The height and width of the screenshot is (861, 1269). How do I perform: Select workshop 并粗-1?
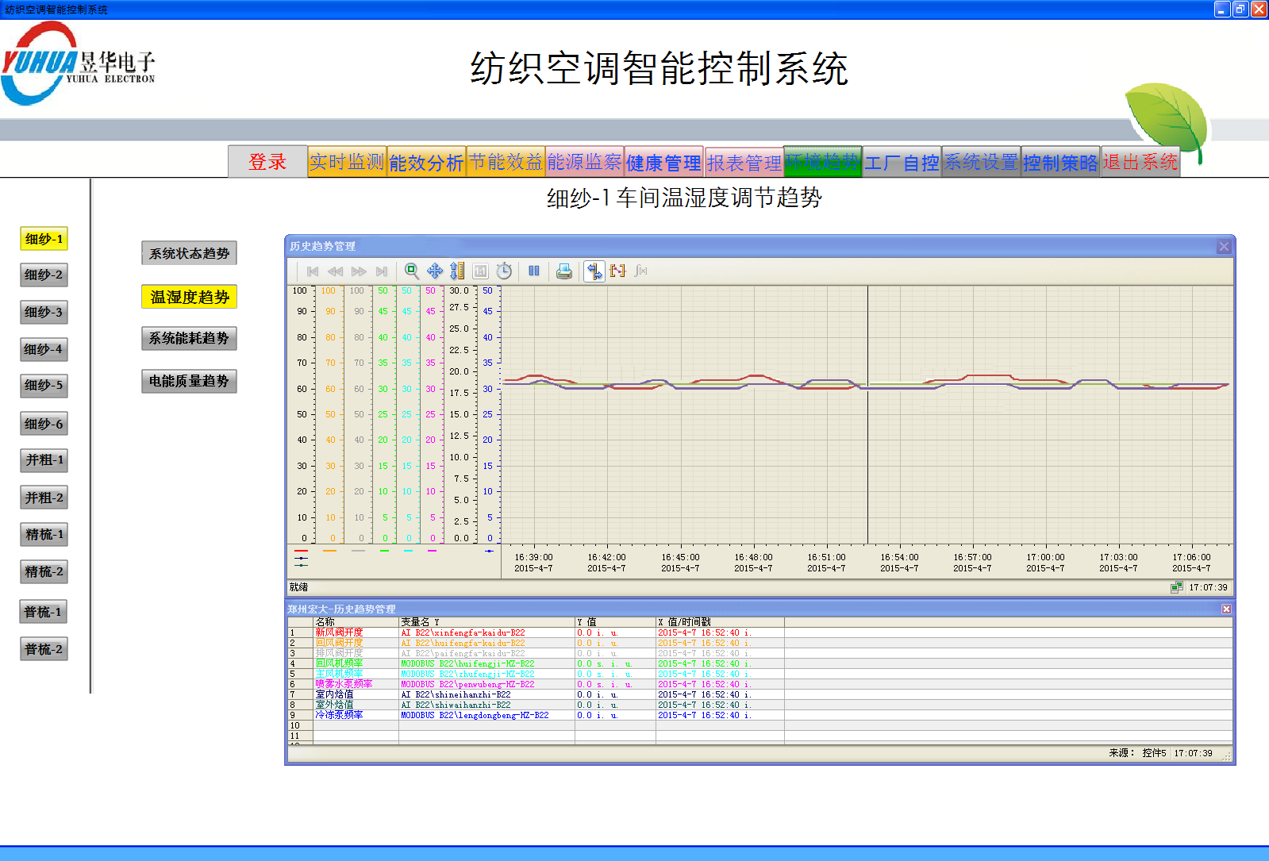coord(44,460)
